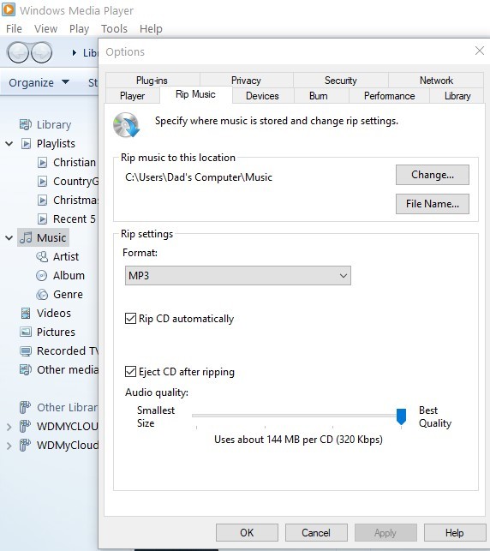490x551 pixels.
Task: Click the Back navigation arrow button
Action: coord(18,52)
